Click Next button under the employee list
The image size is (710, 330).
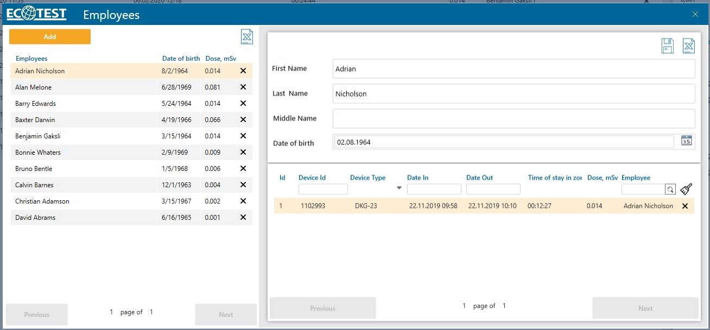pos(226,315)
